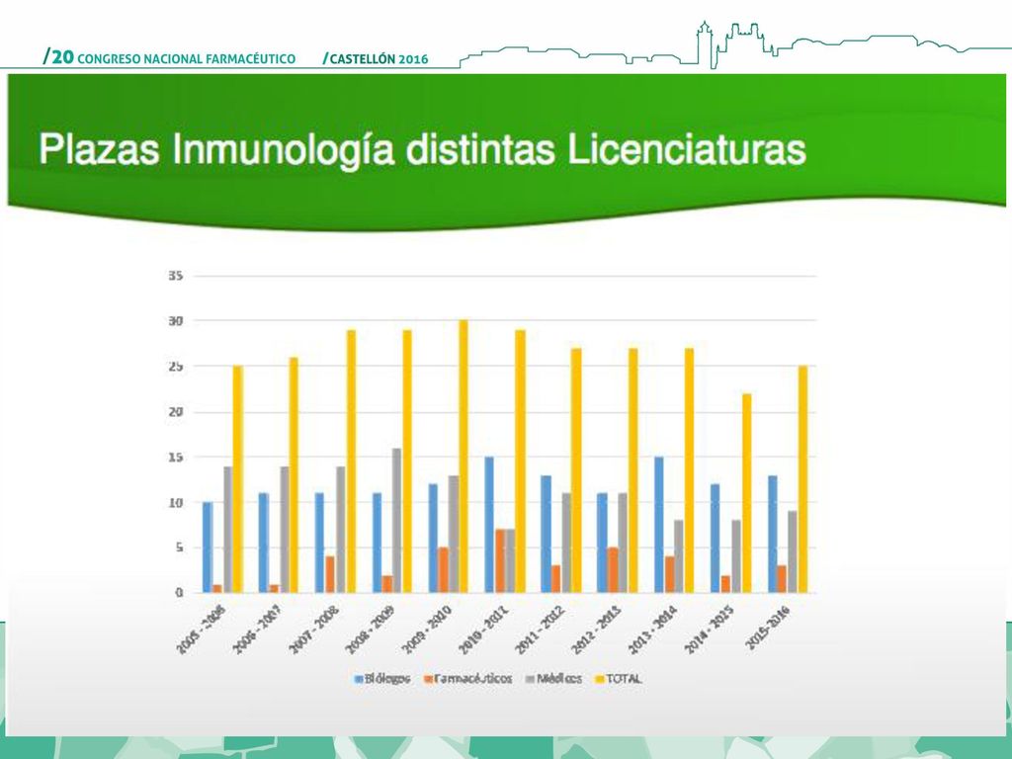1012x759 pixels.
Task: Click the '2005 - 2006' axis label
Action: click(x=200, y=630)
